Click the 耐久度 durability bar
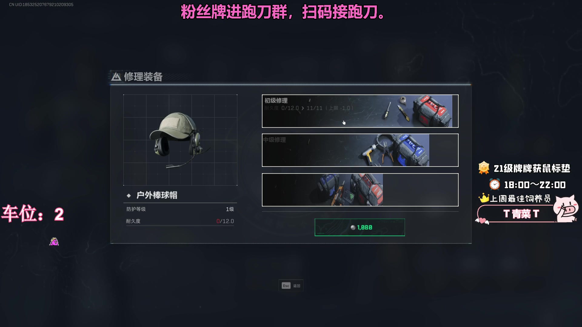 180,226
